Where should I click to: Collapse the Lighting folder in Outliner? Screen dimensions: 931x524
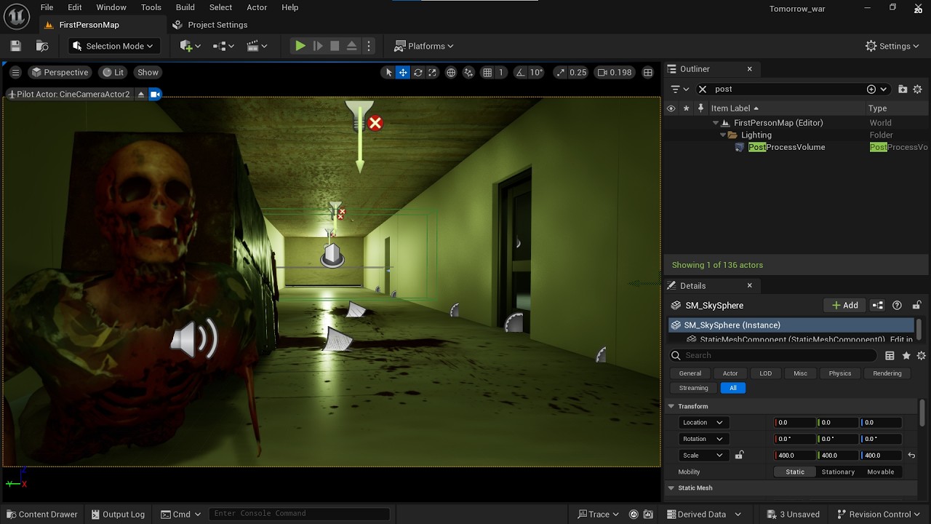[723, 135]
